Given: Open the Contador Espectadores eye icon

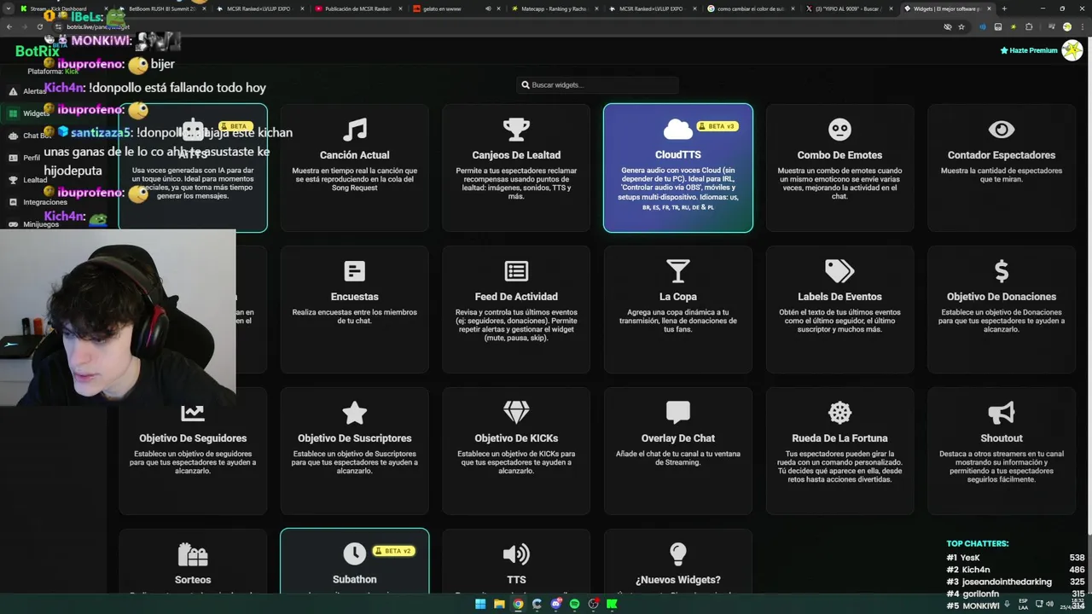Looking at the screenshot, I should point(1002,130).
